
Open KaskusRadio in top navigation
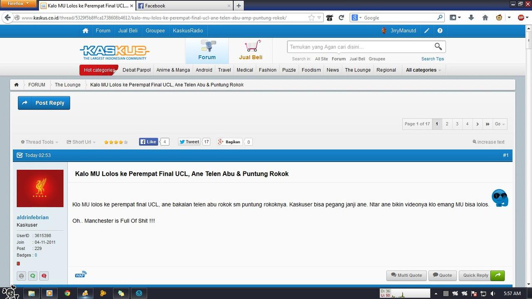pos(188,31)
